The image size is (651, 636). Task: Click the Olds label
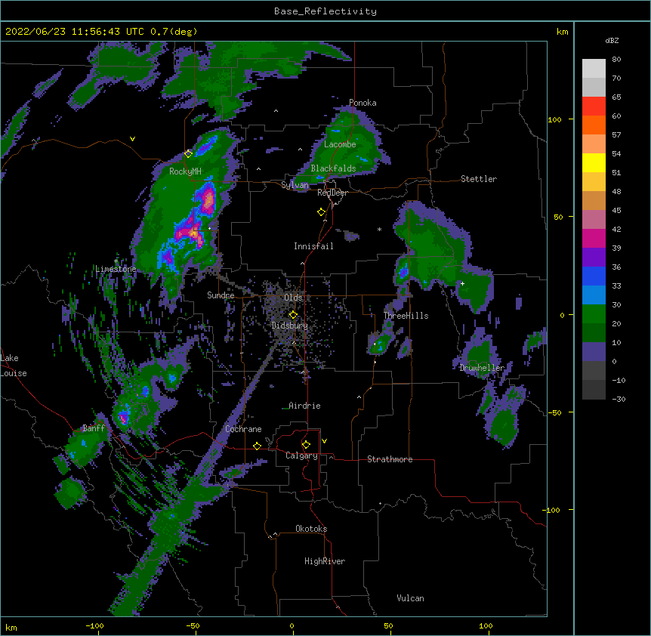click(293, 298)
